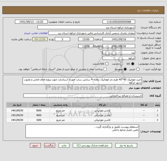Click the quantity cell 1000
The width and height of the screenshot is (167, 161).
[39, 120]
